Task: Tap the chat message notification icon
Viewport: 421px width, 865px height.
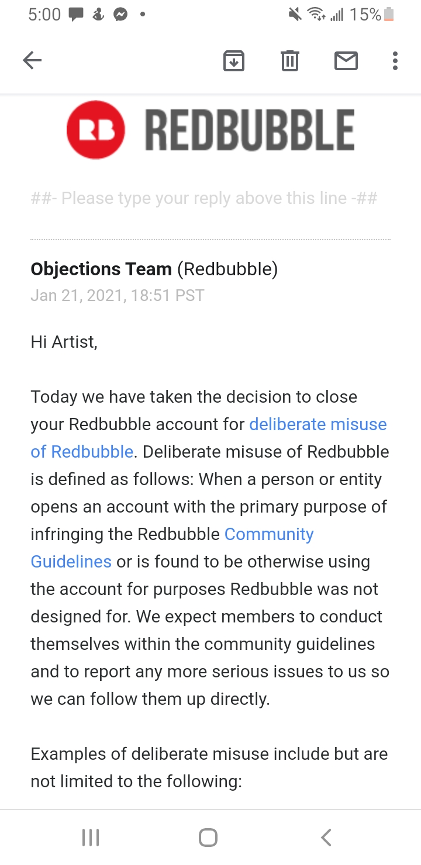Action: (76, 15)
